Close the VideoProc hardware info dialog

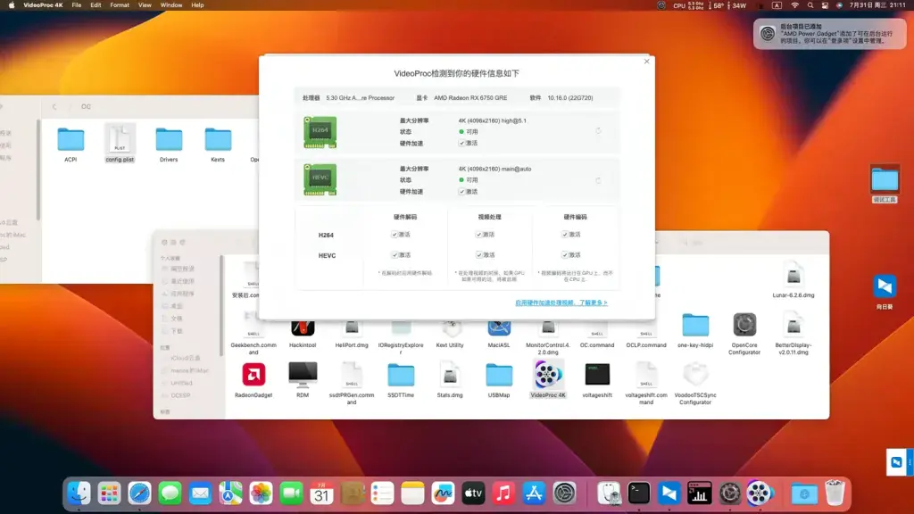coord(646,62)
